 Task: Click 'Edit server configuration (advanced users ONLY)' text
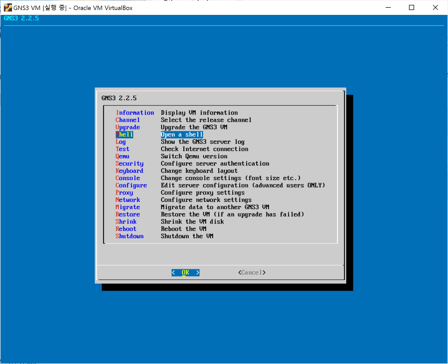coord(243,185)
